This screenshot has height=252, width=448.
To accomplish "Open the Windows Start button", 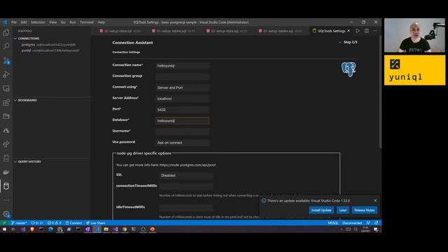I will click(x=4, y=229).
